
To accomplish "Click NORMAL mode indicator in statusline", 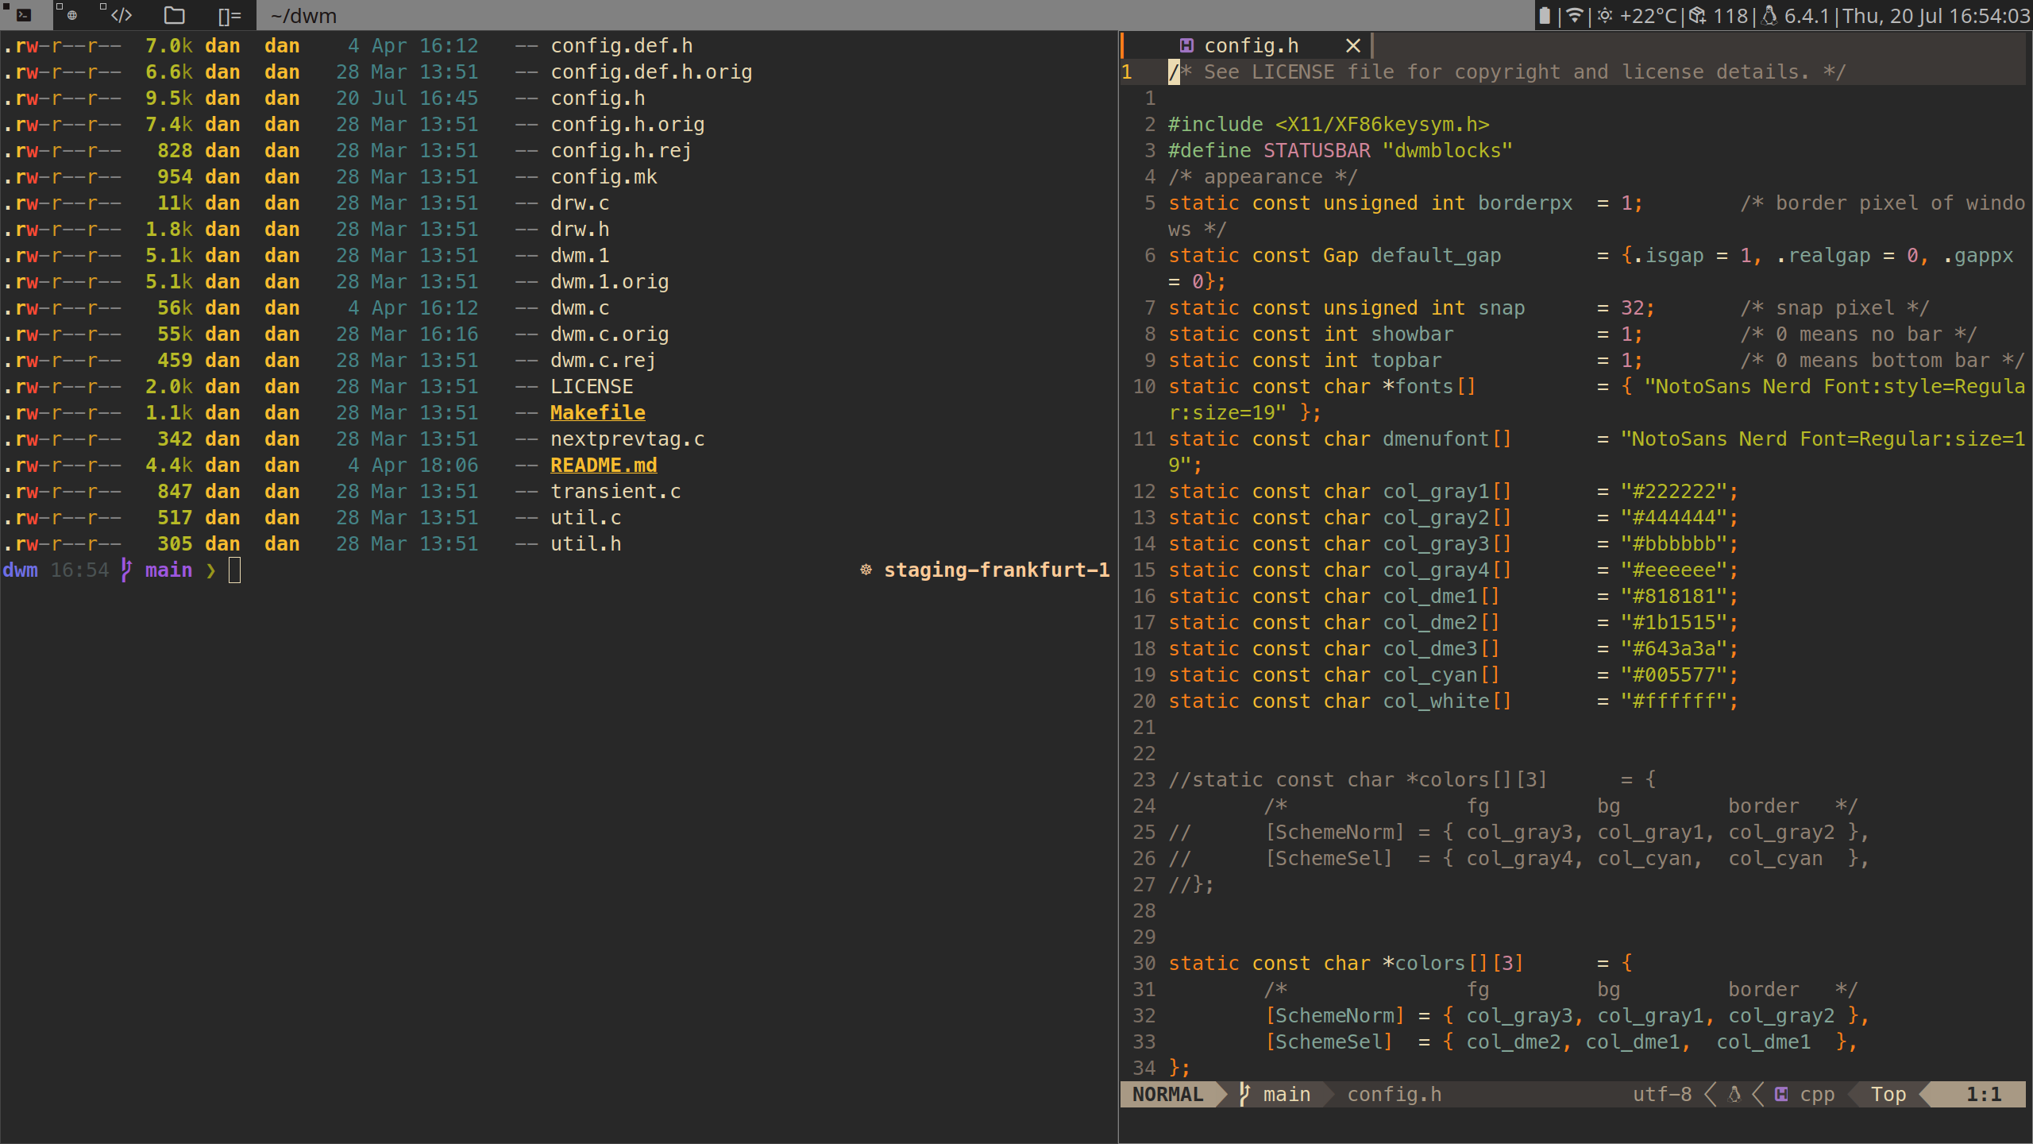I will click(x=1167, y=1094).
